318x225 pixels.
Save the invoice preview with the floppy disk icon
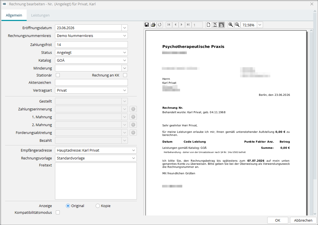tap(147, 25)
